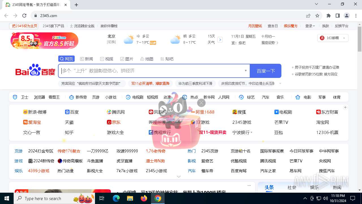This screenshot has width=362, height=204.
Task: Click the 星座运势 arrow link
Action: (x=270, y=42)
